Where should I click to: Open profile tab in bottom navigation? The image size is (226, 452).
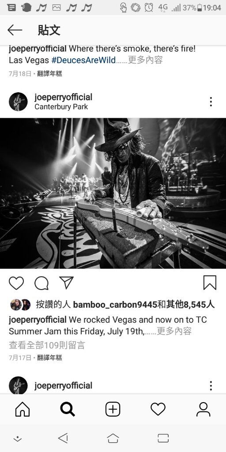[x=203, y=409]
